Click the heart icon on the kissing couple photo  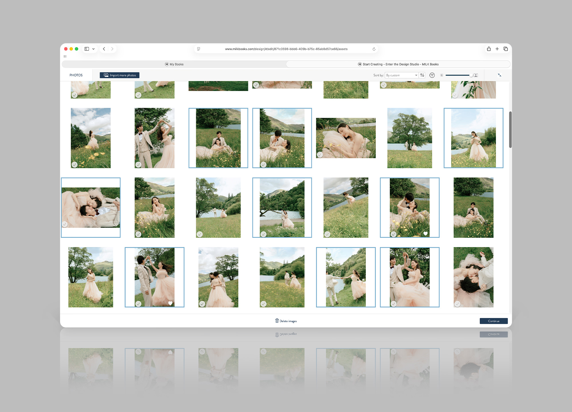[x=426, y=234]
